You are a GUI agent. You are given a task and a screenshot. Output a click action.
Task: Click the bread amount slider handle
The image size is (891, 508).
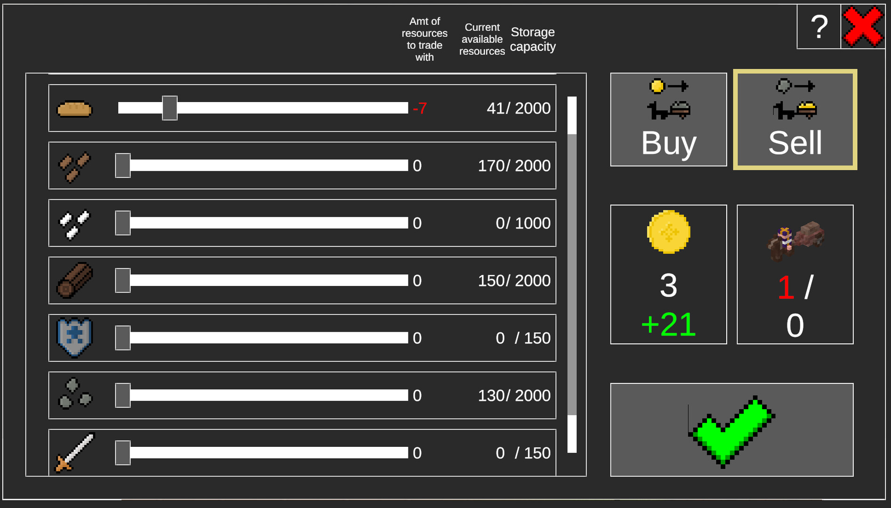click(x=170, y=108)
